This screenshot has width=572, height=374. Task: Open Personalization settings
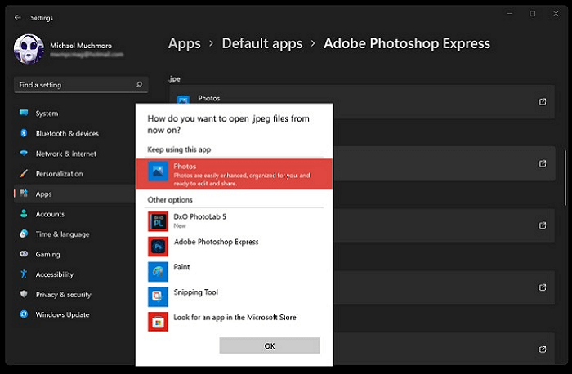(59, 173)
